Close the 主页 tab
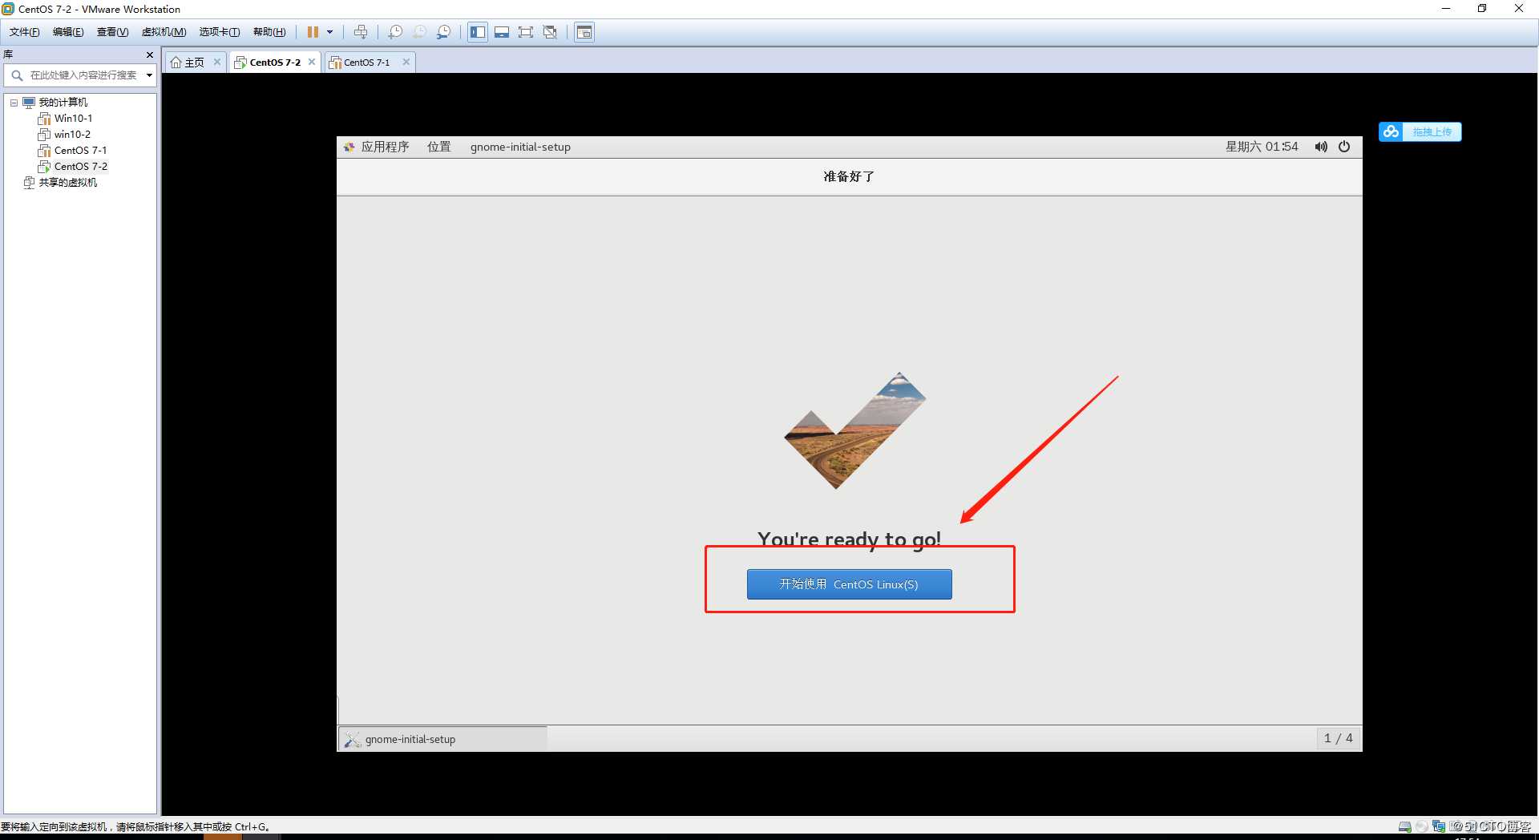The height and width of the screenshot is (840, 1539). (x=216, y=62)
